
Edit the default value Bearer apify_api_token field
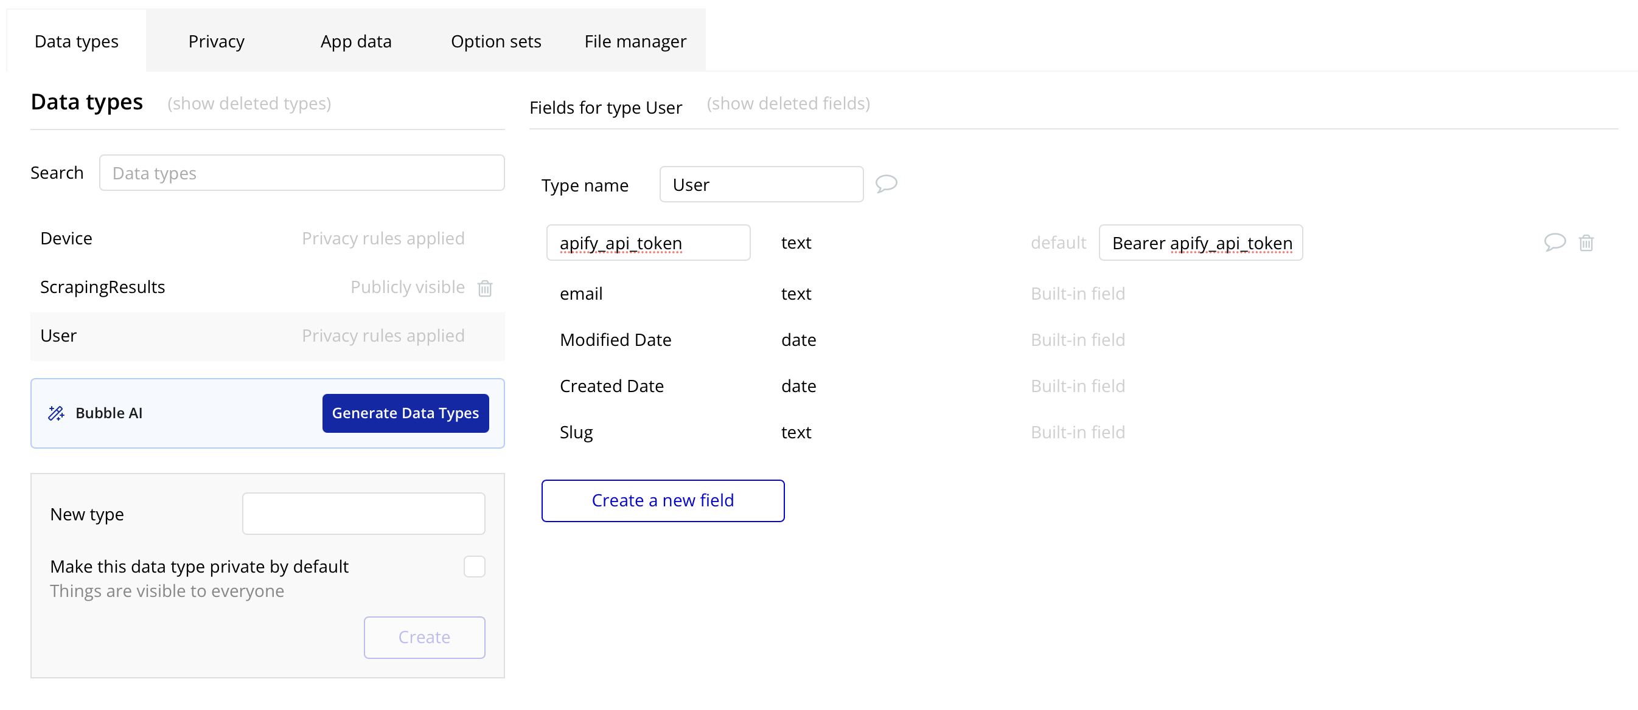[1200, 243]
